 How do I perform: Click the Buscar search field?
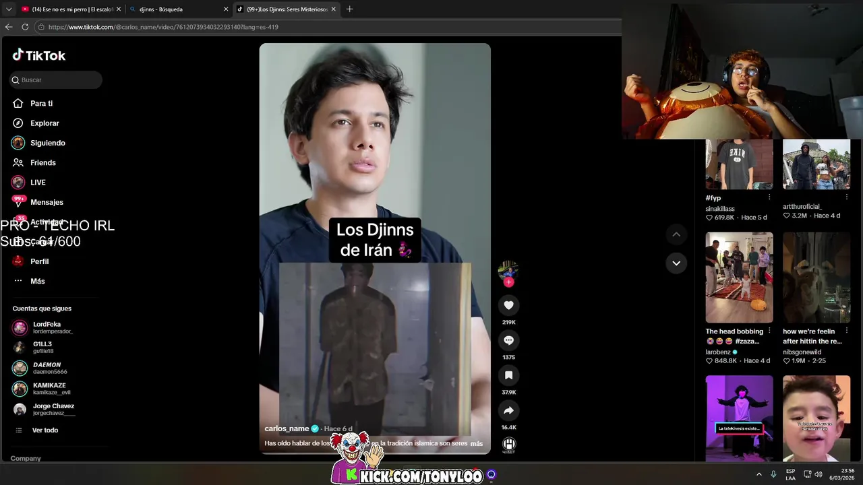point(56,79)
